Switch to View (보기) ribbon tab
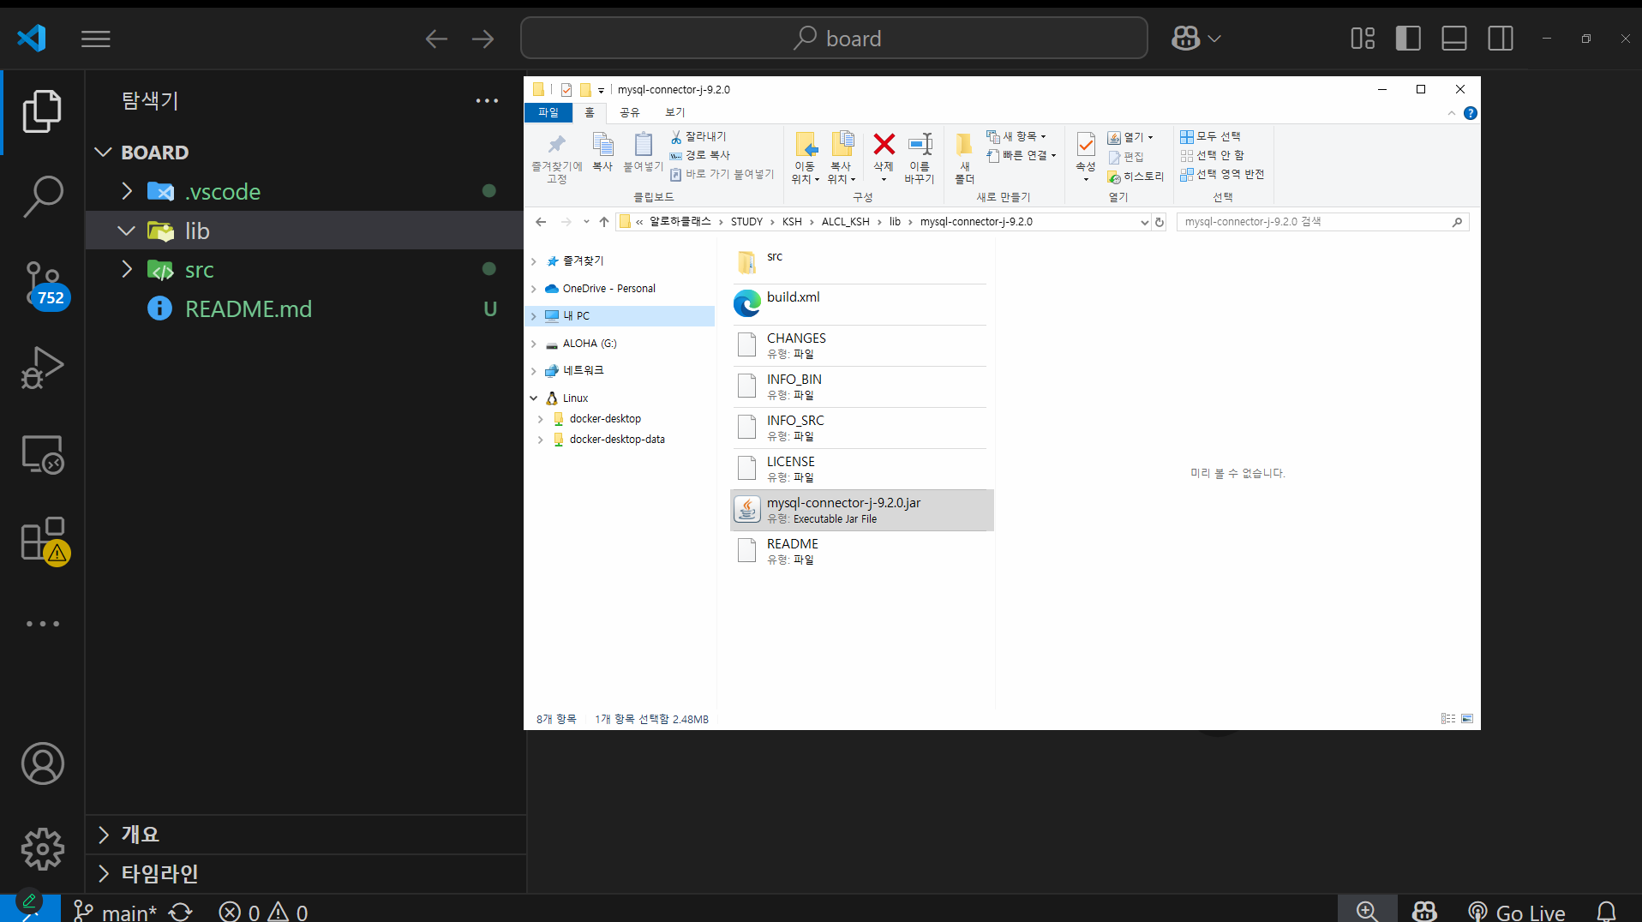 coord(675,112)
